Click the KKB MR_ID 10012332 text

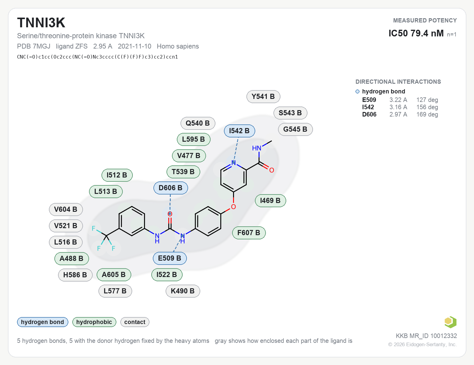point(426,336)
